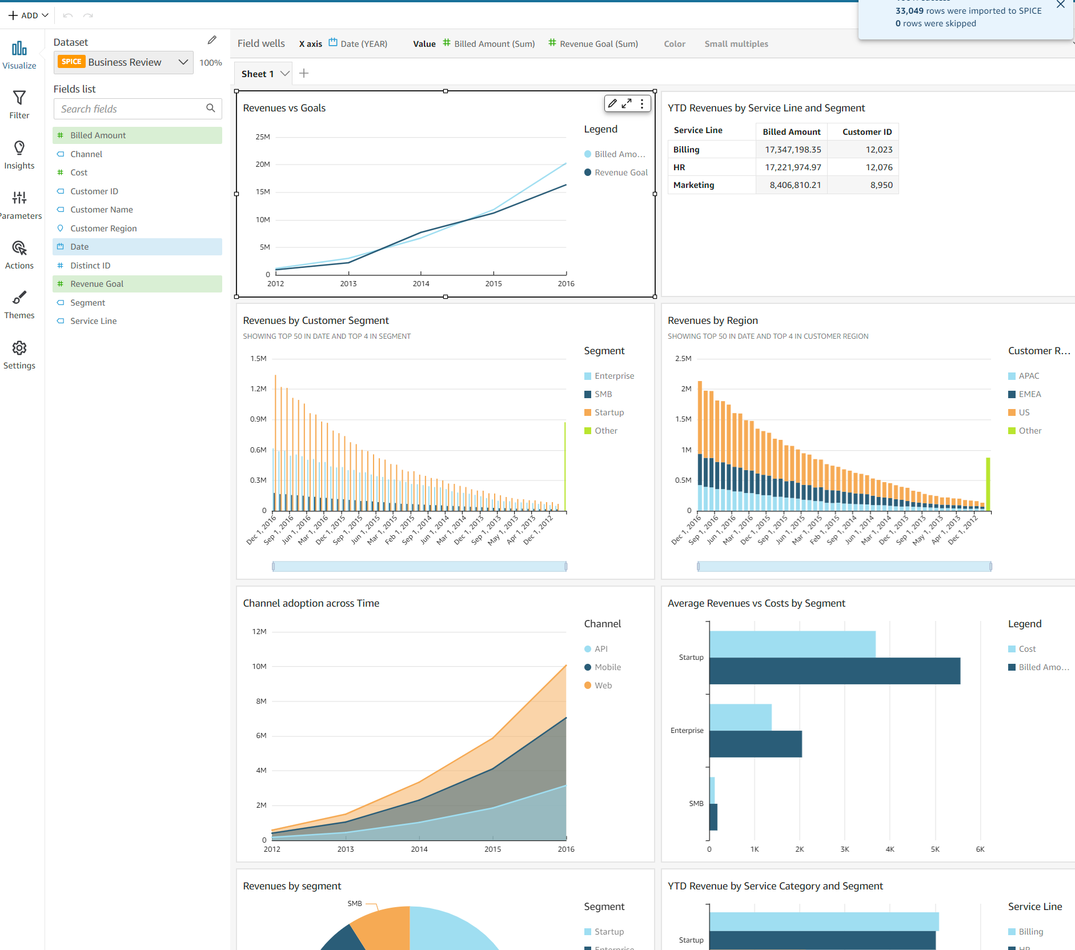Select the Revenue Goal field
This screenshot has height=950, width=1075.
[137, 284]
